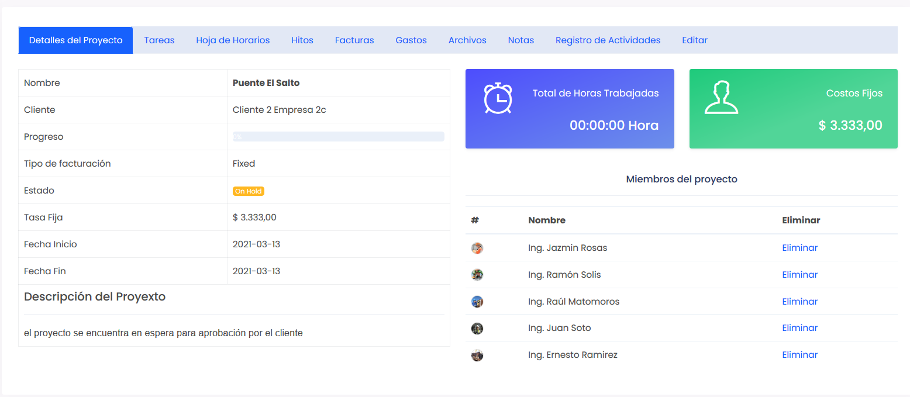Click Ing. Ernesto Ramirez avatar image
Image resolution: width=910 pixels, height=397 pixels.
477,355
